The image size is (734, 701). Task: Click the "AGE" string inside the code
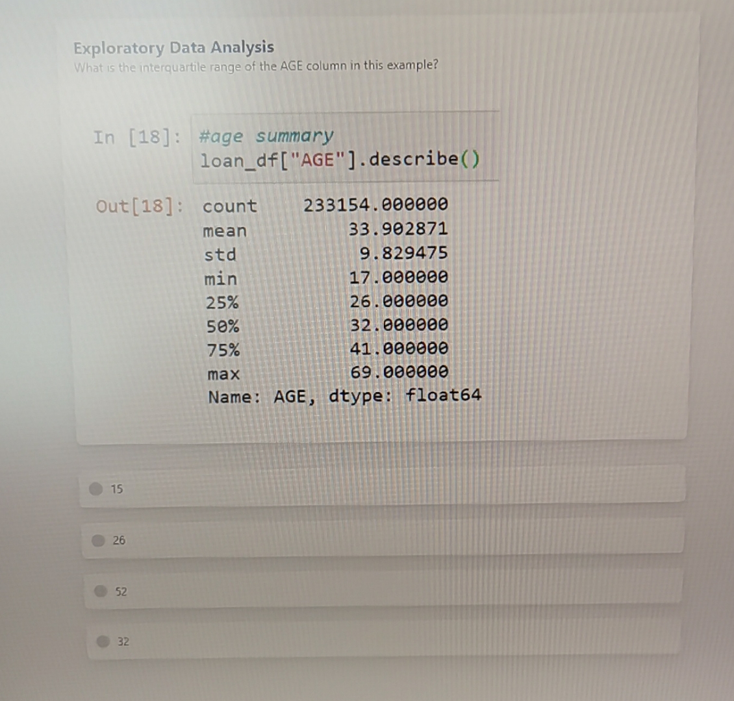(315, 159)
